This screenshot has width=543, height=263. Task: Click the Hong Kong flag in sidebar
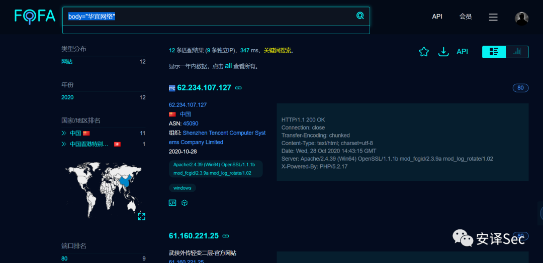117,144
